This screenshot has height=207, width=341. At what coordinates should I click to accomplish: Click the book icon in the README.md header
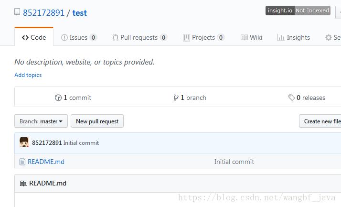pyautogui.click(x=23, y=183)
